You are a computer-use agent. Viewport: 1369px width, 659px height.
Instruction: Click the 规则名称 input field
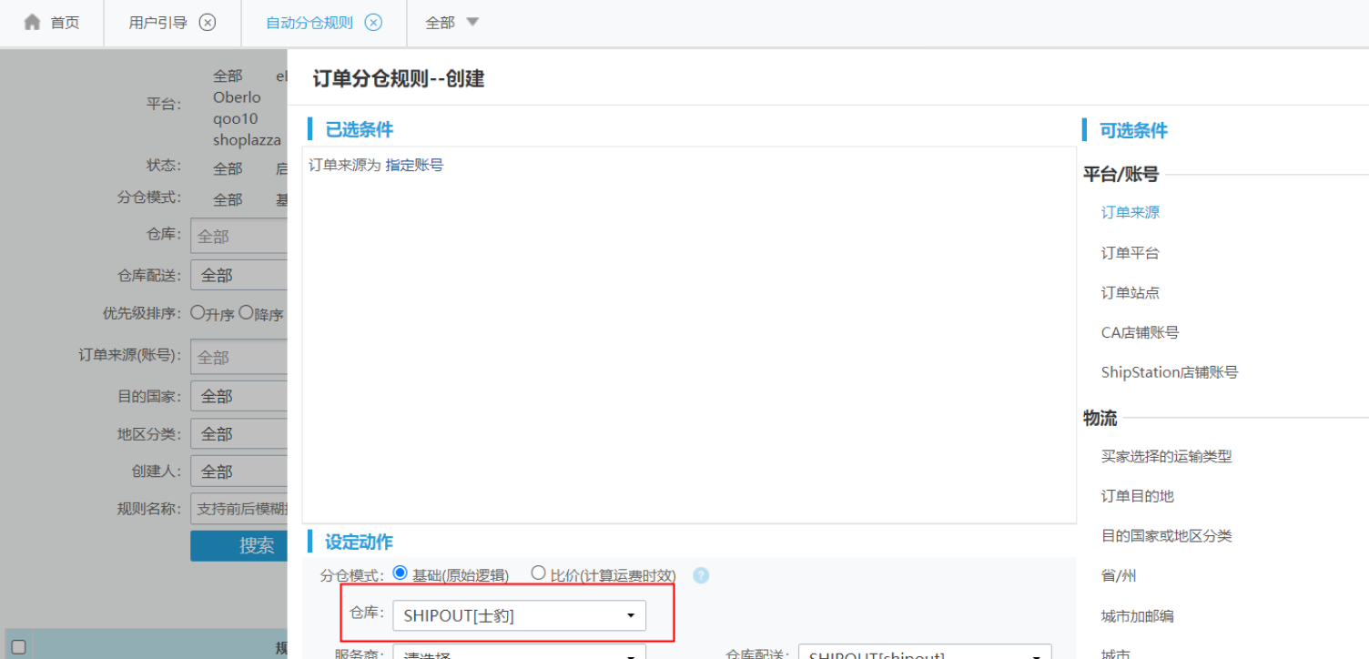(x=239, y=509)
